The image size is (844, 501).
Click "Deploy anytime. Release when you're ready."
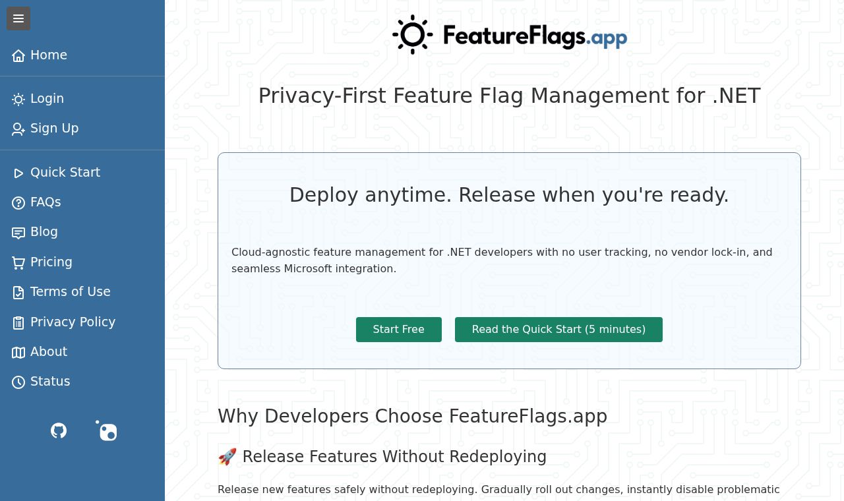click(x=509, y=195)
